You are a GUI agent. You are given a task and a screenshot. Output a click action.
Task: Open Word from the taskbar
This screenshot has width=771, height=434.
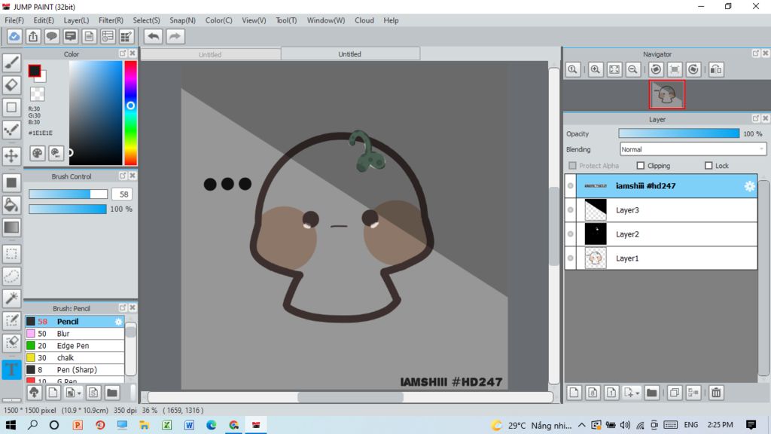tap(189, 425)
